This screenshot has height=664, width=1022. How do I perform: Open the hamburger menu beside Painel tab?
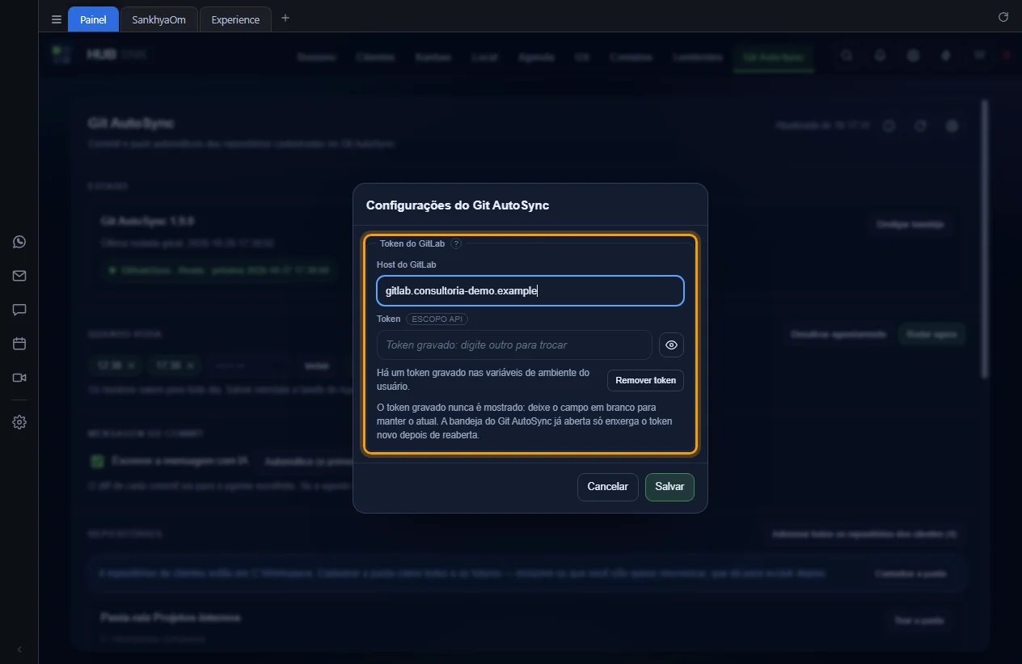pos(57,19)
